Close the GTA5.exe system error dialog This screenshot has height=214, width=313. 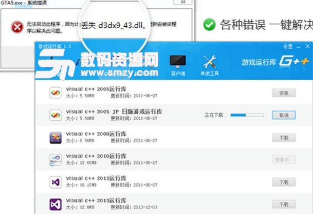(x=183, y=2)
